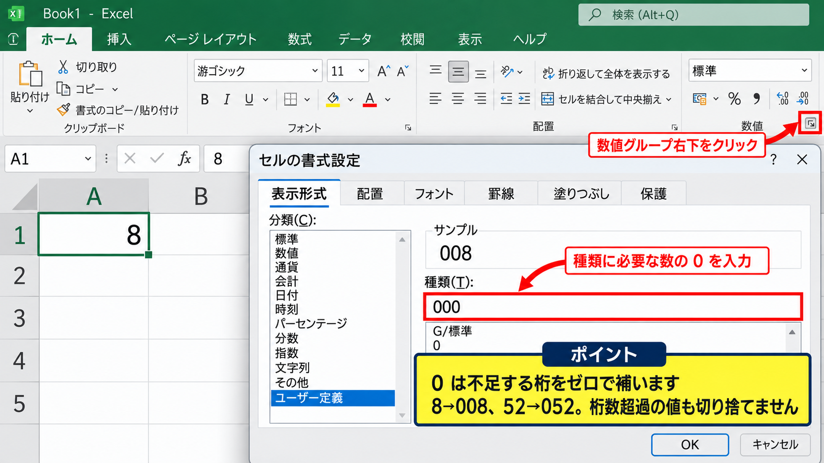Switch to dialog tab 塗りつぶし
Viewport: 824px width, 463px height.
(581, 194)
